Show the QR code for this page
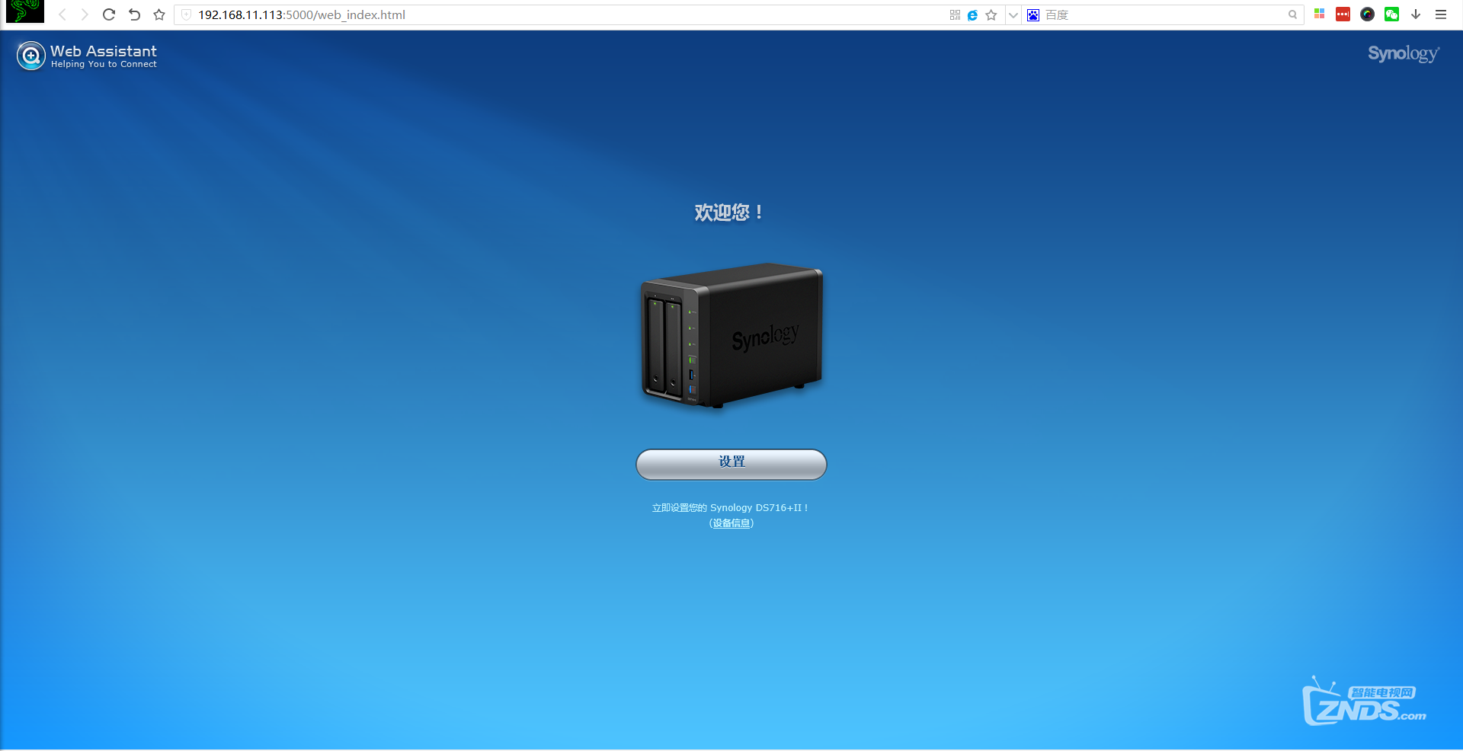Viewport: 1463px width, 751px height. tap(955, 14)
